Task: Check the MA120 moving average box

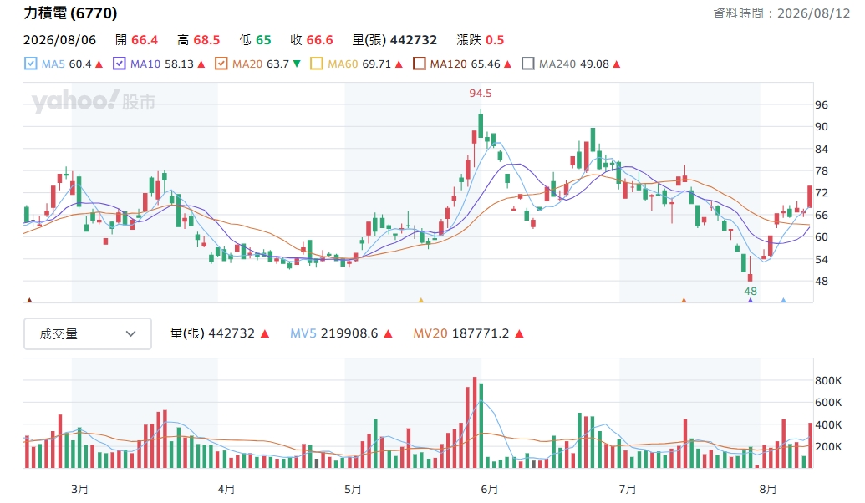Action: (420, 64)
